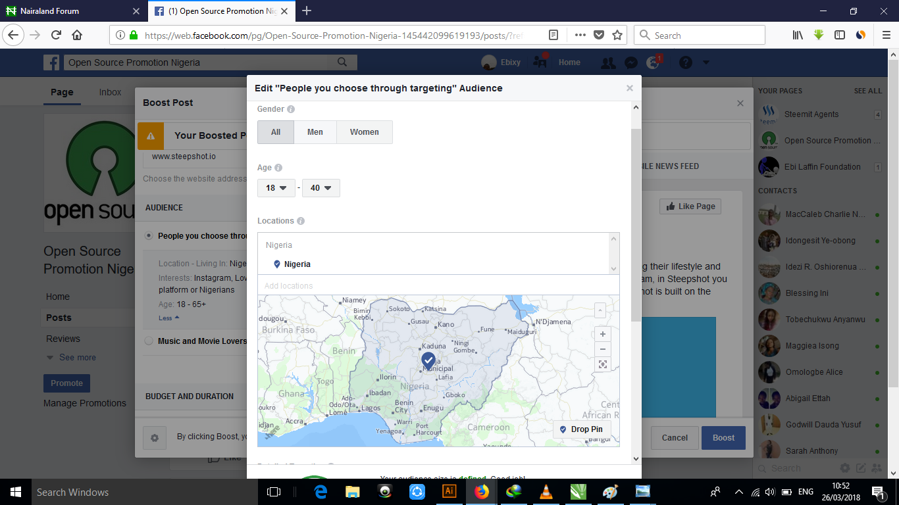Click the Add locations input field
Viewport: 899px width, 505px height.
(438, 285)
